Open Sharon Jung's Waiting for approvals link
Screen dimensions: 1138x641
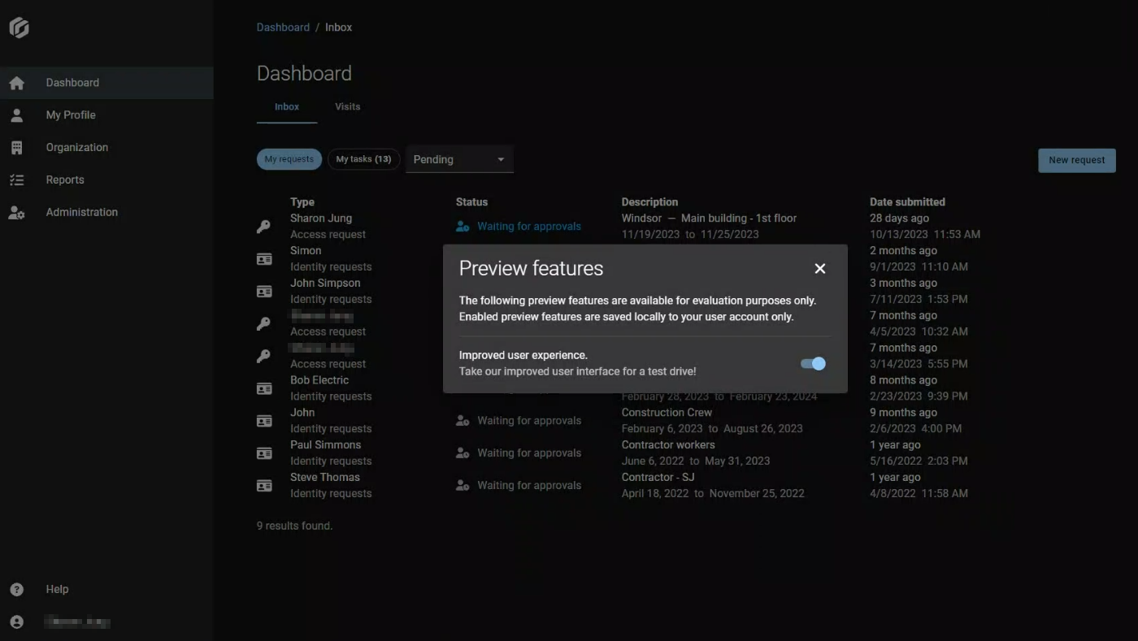point(529,226)
